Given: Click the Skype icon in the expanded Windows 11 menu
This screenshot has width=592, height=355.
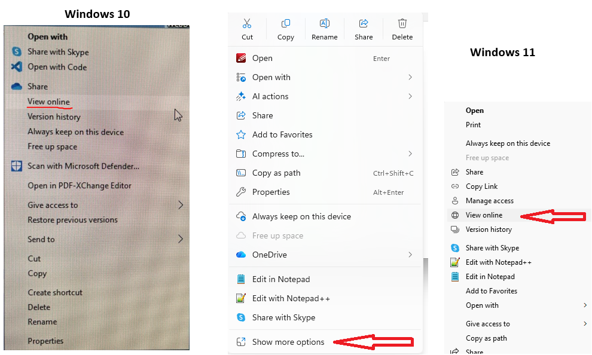Looking at the screenshot, I should tap(455, 248).
